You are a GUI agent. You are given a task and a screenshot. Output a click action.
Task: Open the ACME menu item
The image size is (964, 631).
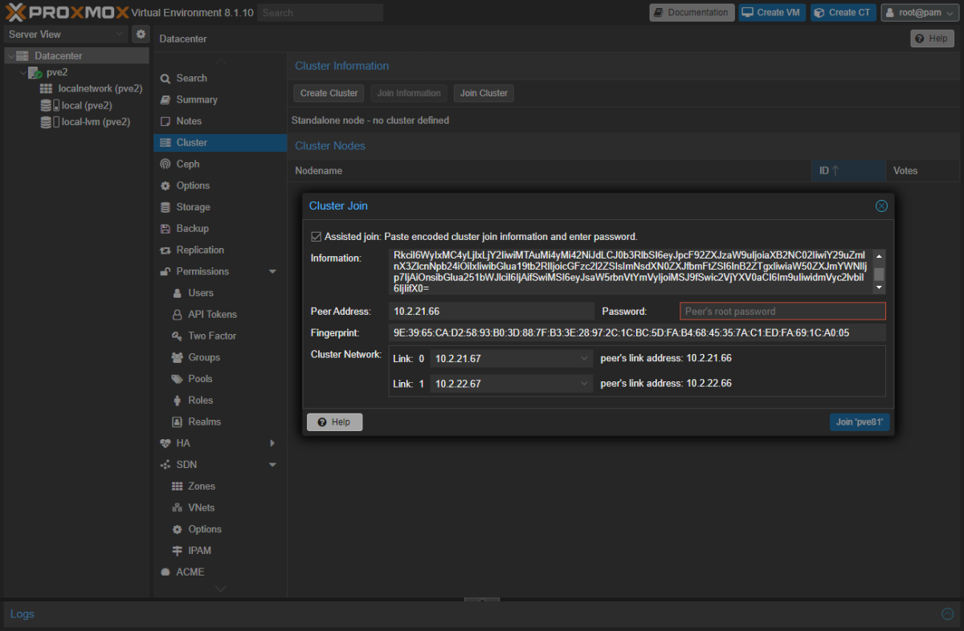tap(220, 572)
